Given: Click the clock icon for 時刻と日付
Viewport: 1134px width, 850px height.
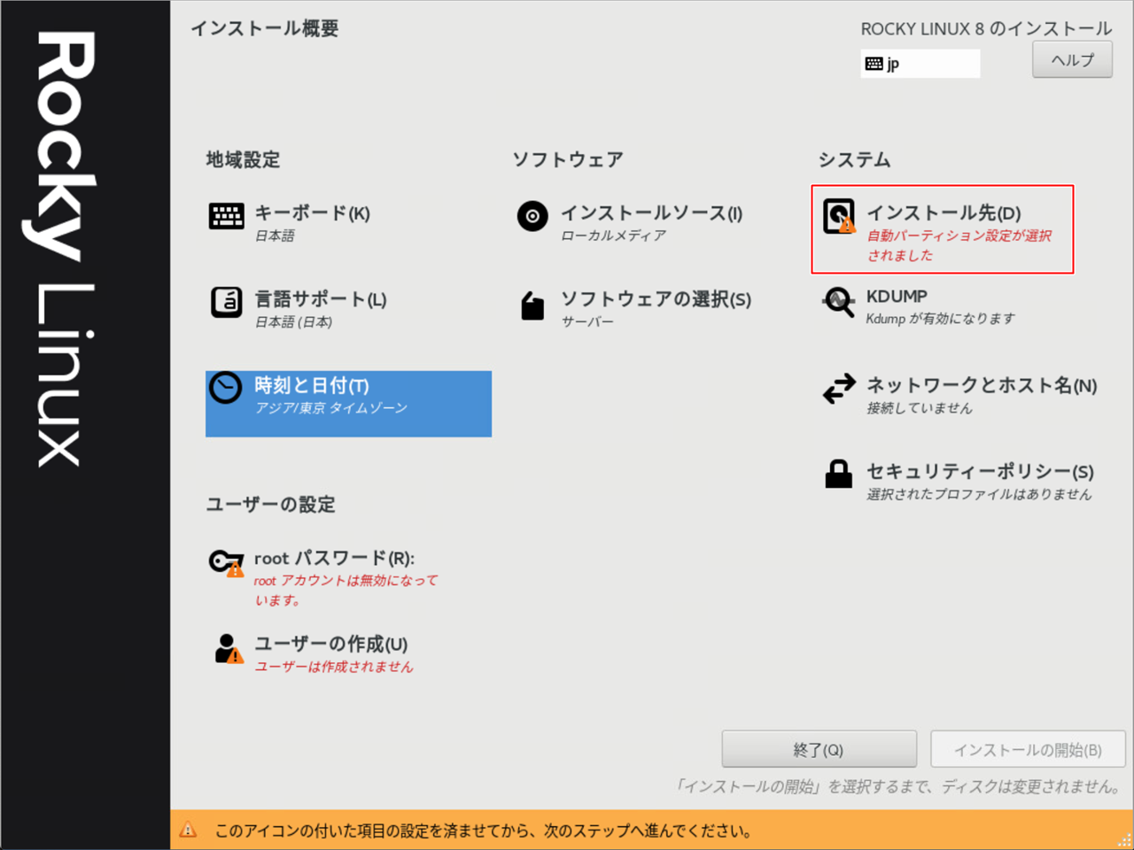Looking at the screenshot, I should click(x=225, y=388).
